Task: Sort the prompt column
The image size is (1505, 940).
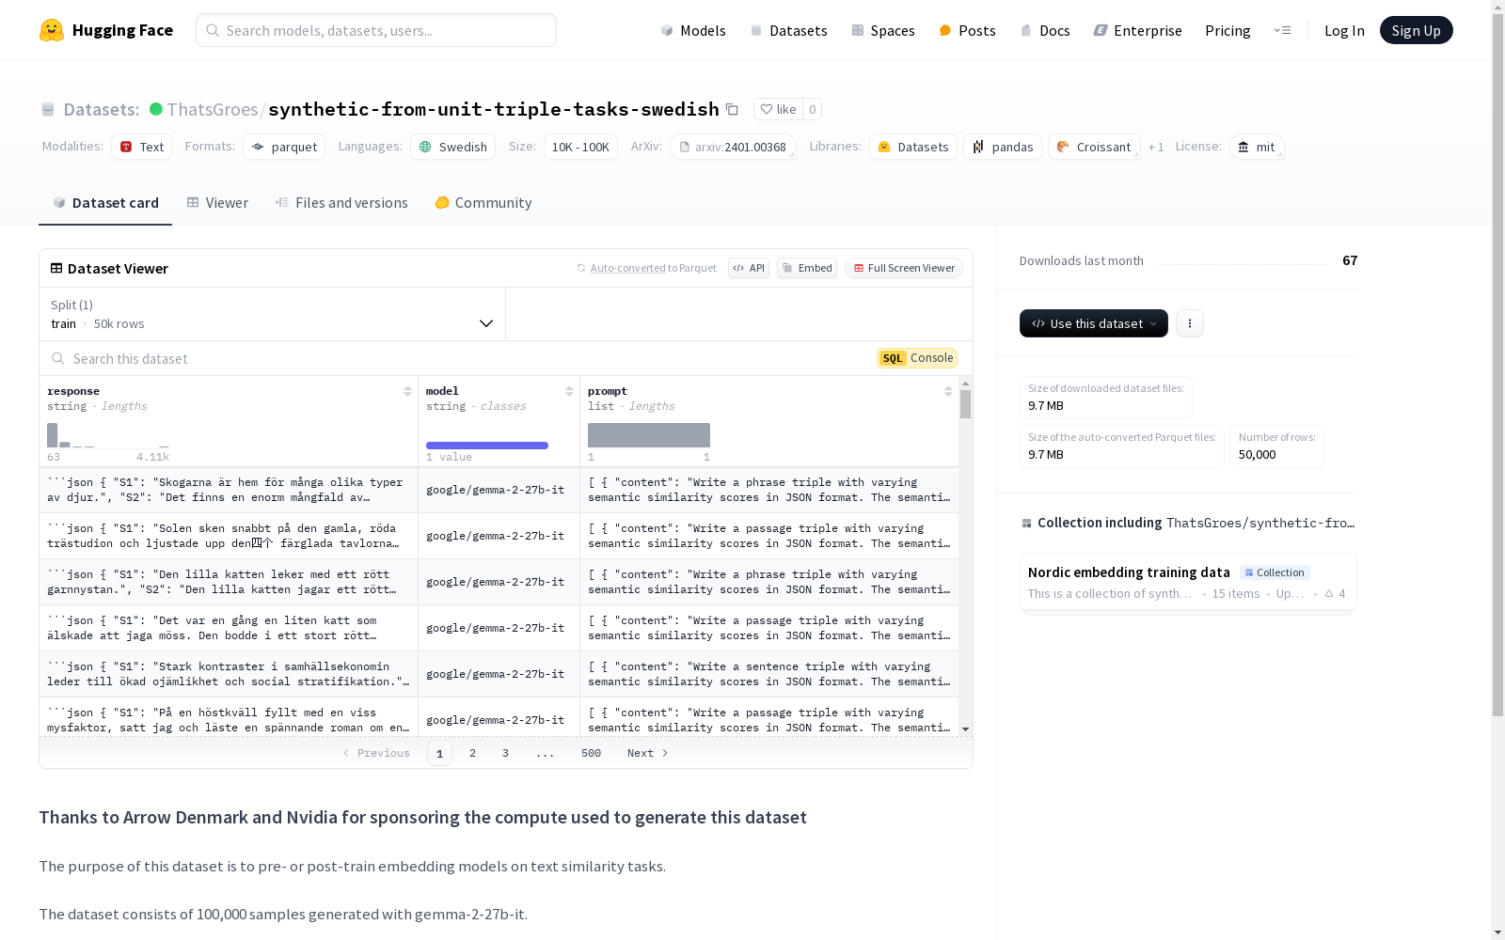Action: [x=948, y=391]
